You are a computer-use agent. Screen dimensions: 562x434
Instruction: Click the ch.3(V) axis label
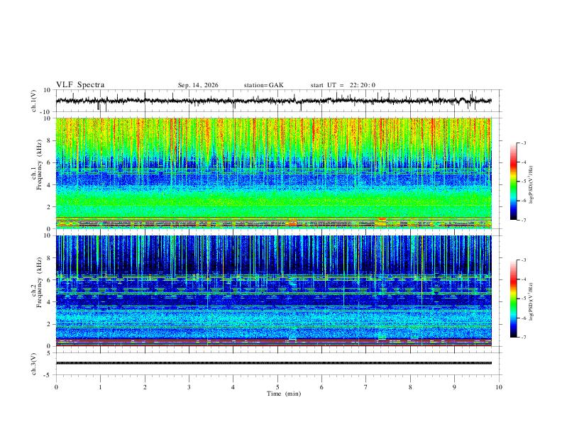click(34, 365)
